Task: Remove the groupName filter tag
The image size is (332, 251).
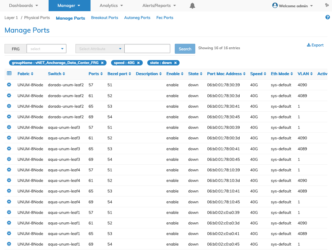Action: pyautogui.click(x=102, y=63)
